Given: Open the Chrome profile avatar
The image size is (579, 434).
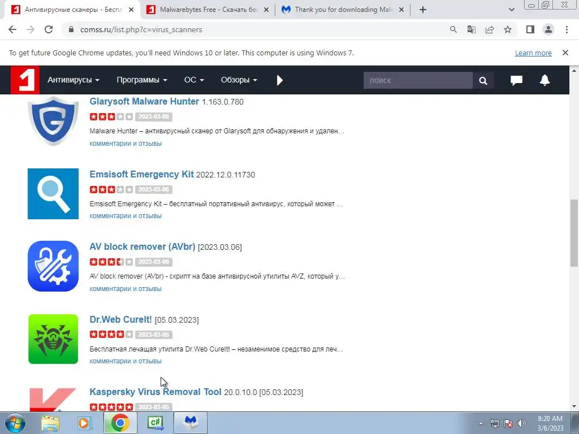Looking at the screenshot, I should pyautogui.click(x=548, y=29).
